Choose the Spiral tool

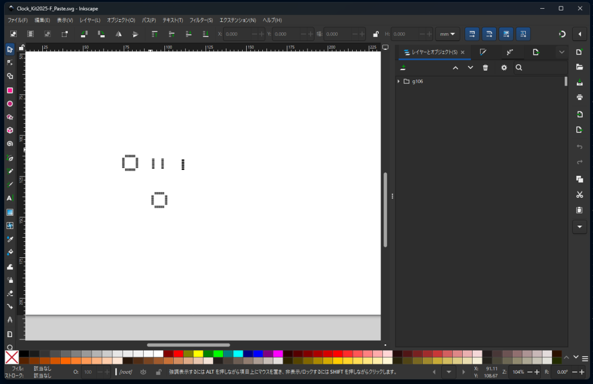pos(10,143)
